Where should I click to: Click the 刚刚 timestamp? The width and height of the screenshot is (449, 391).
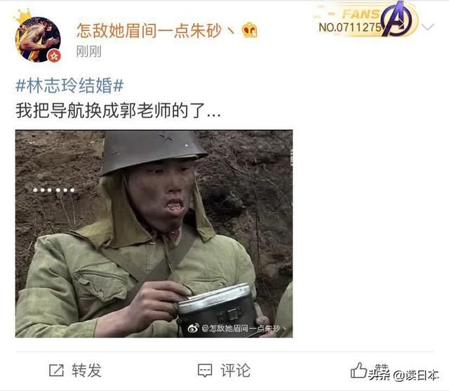pyautogui.click(x=89, y=52)
